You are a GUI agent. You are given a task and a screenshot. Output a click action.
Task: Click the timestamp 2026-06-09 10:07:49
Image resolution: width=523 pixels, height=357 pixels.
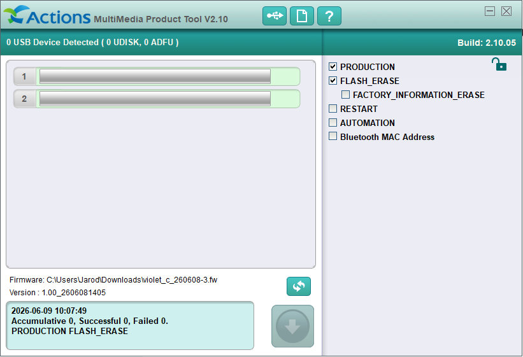tap(49, 311)
